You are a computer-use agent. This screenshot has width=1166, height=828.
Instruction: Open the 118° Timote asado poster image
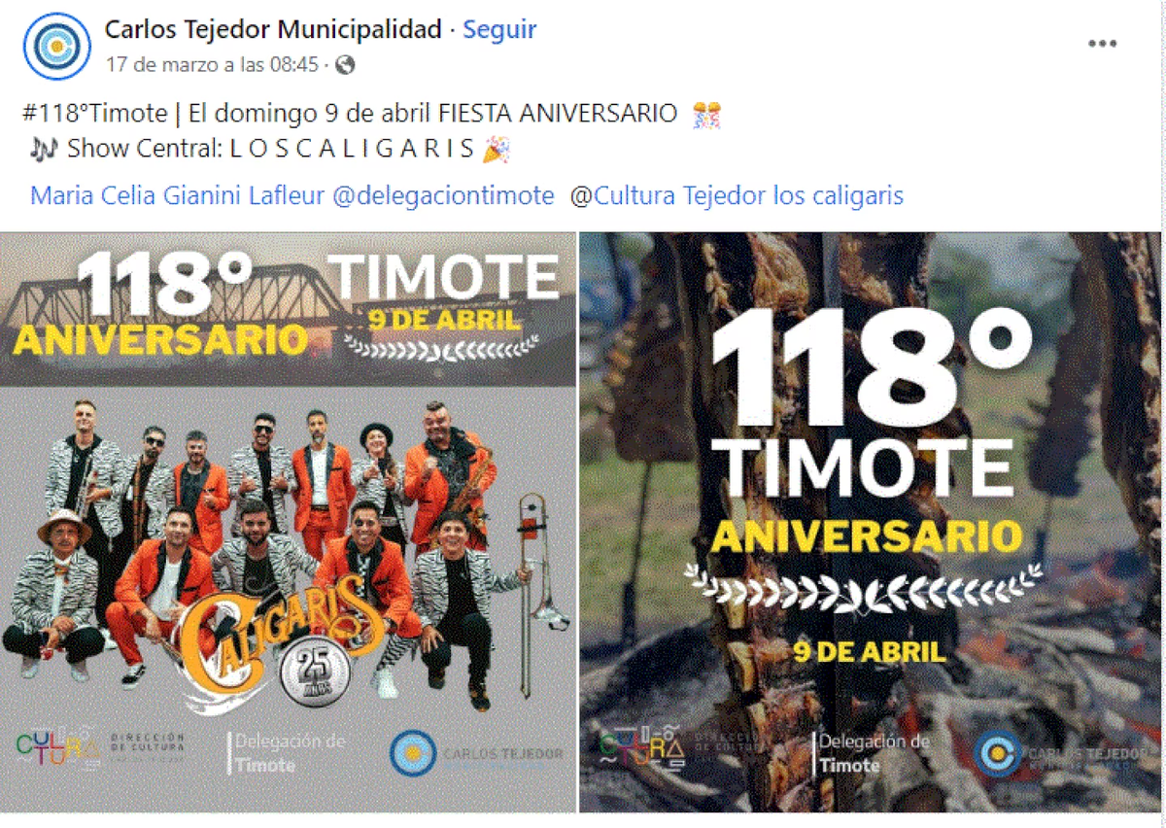coord(871,523)
